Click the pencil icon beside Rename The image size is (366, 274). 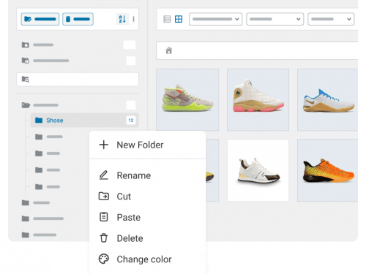click(x=104, y=175)
